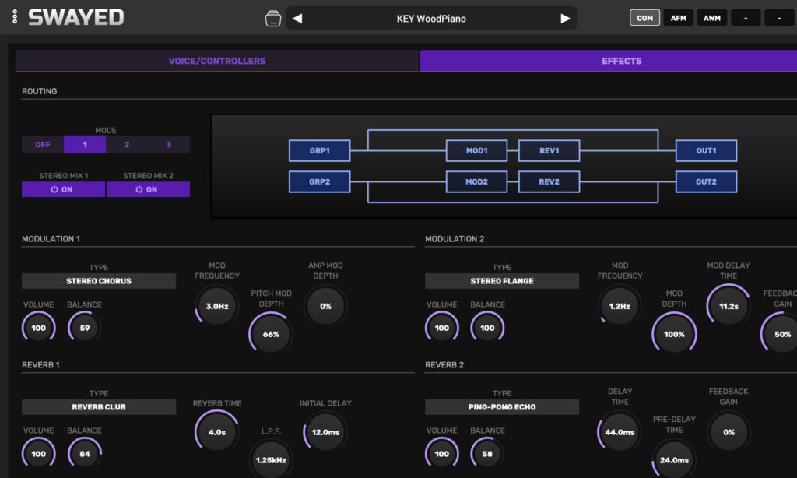Open Modulation 1 type dropdown Stereo Chorus
797x478 pixels.
99,281
